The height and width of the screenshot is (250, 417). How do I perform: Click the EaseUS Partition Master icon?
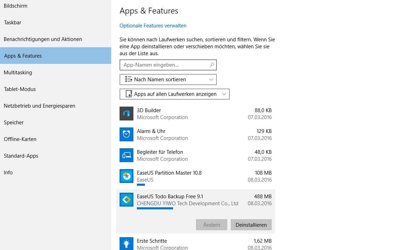[x=126, y=176]
